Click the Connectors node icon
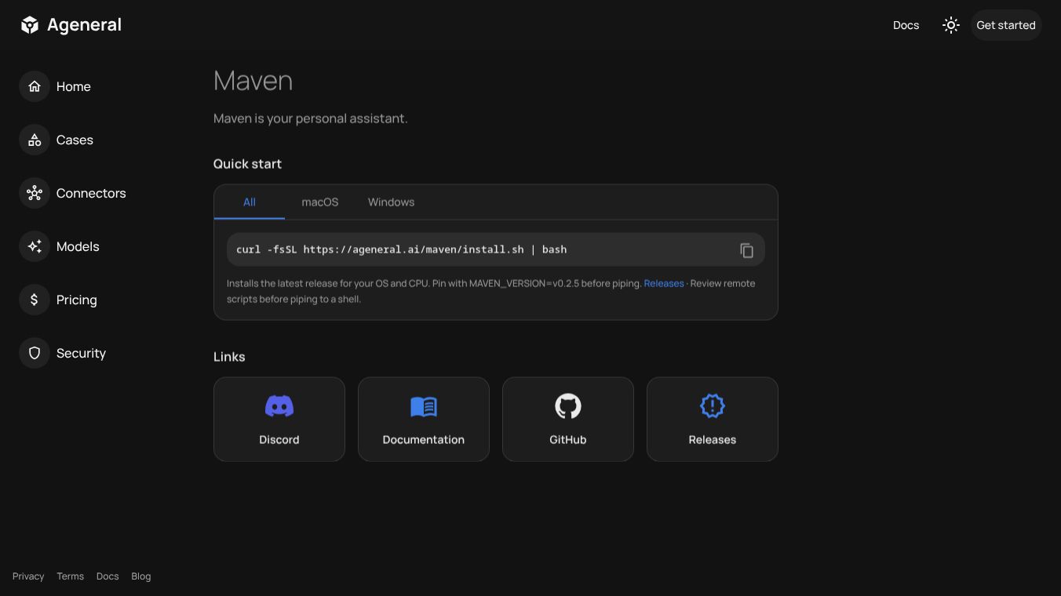The height and width of the screenshot is (596, 1061). click(x=35, y=193)
